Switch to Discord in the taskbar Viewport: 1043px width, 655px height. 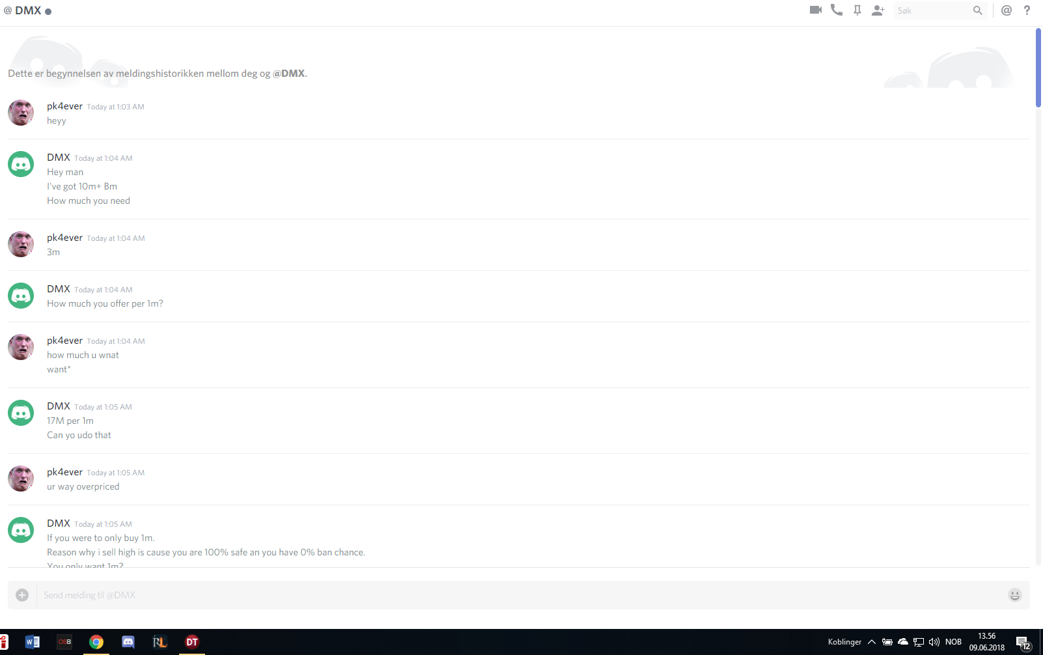point(128,642)
